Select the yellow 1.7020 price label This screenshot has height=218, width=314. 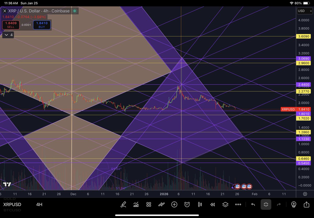[303, 118]
